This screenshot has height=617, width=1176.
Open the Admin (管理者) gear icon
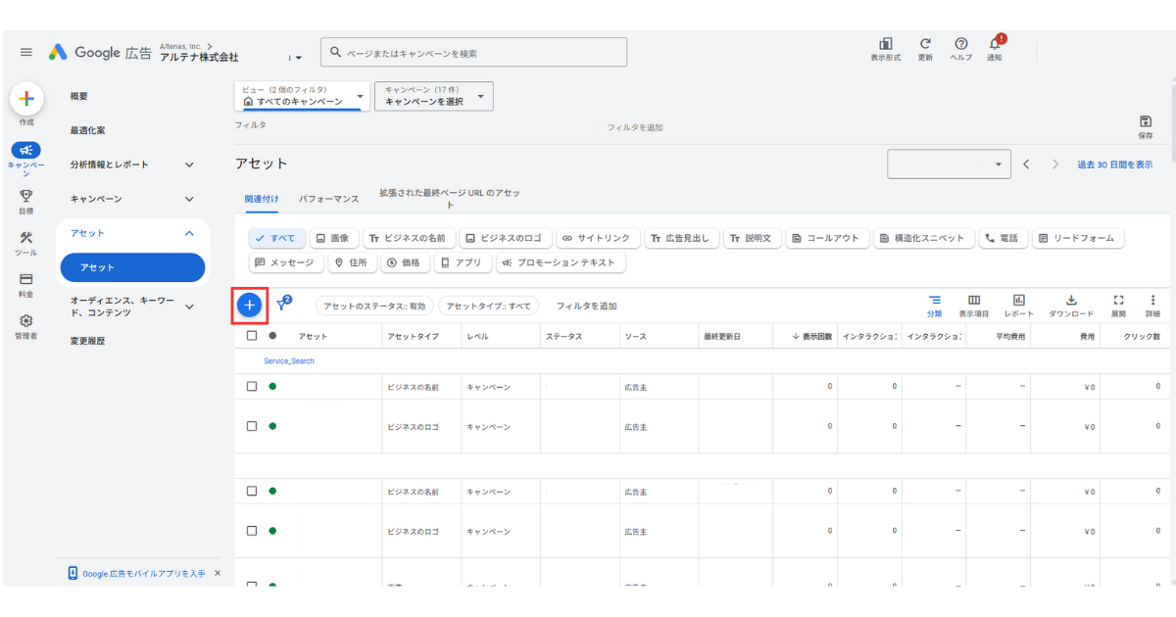pos(26,320)
